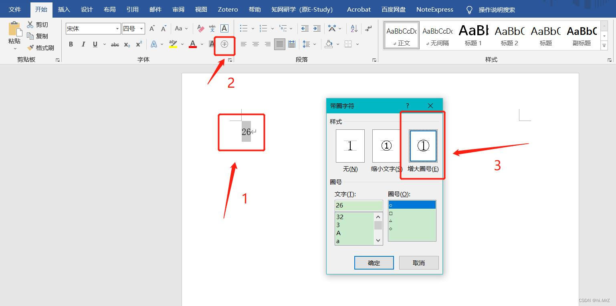Click the Paste (粘贴) clipboard icon
Viewport: 616px width, 306px height.
pos(14,29)
